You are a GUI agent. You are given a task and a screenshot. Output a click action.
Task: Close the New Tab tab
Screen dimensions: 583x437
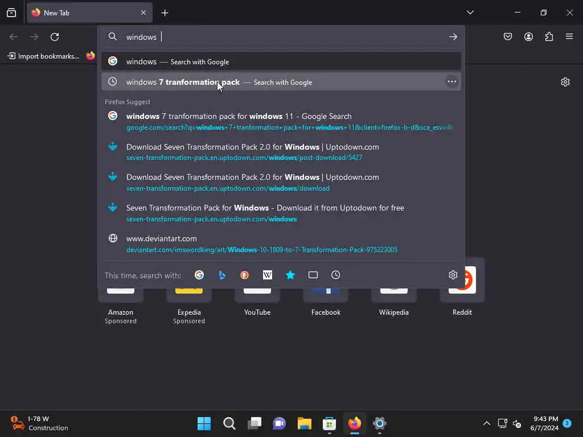[x=143, y=13]
